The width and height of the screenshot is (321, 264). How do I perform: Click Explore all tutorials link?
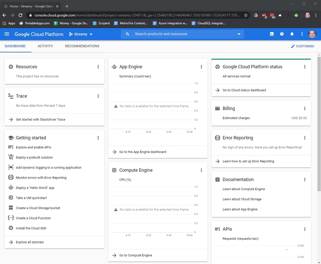pos(30,242)
